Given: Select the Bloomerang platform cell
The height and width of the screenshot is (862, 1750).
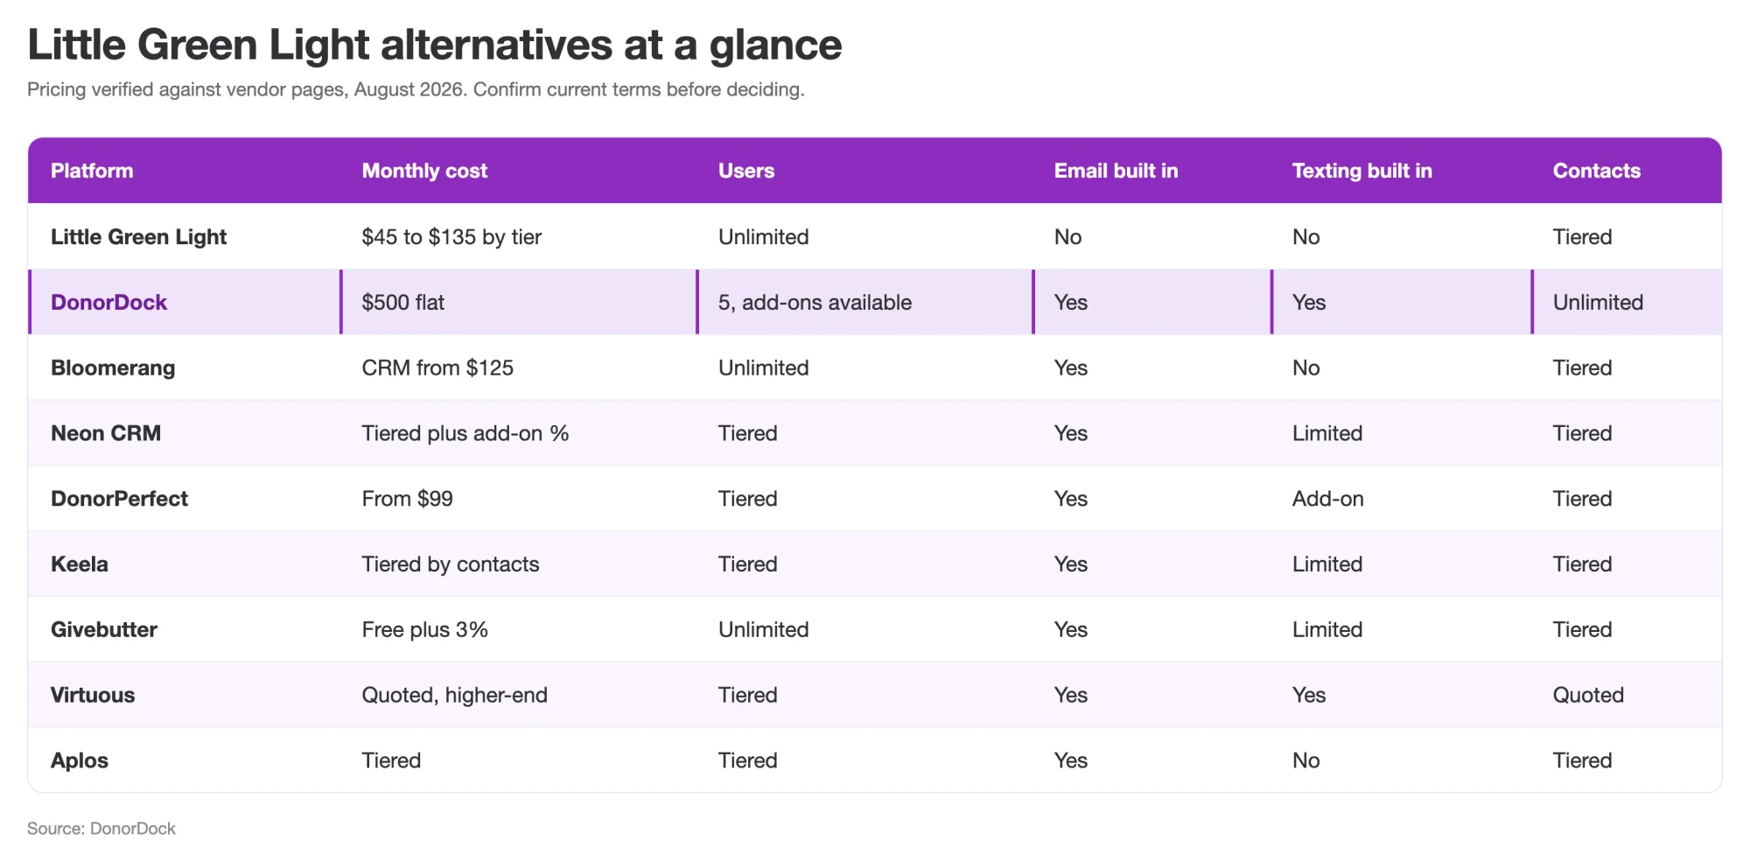Looking at the screenshot, I should (113, 368).
